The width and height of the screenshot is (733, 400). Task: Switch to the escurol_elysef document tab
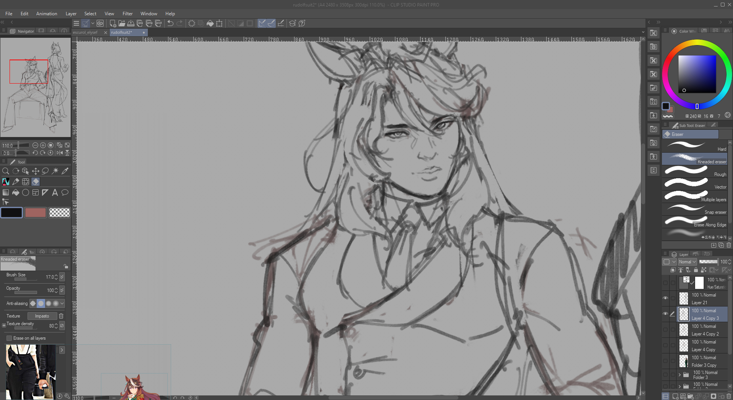[x=86, y=32]
